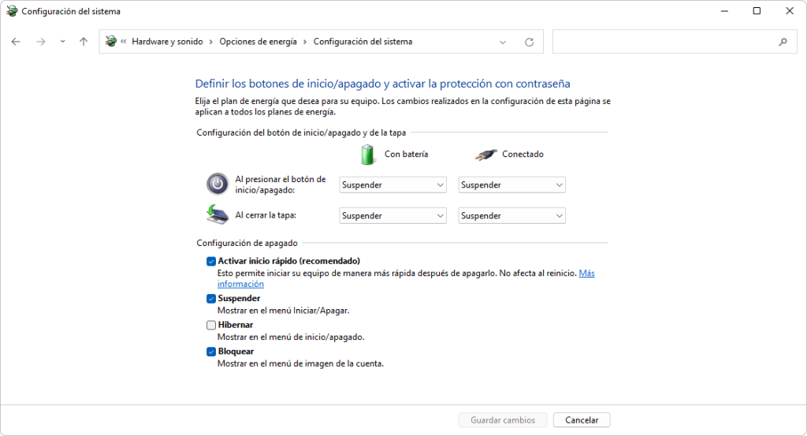Image resolution: width=807 pixels, height=436 pixels.
Task: Go back with the left arrow
Action: [x=16, y=42]
